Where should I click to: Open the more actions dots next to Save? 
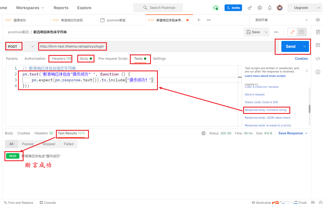tap(276, 32)
